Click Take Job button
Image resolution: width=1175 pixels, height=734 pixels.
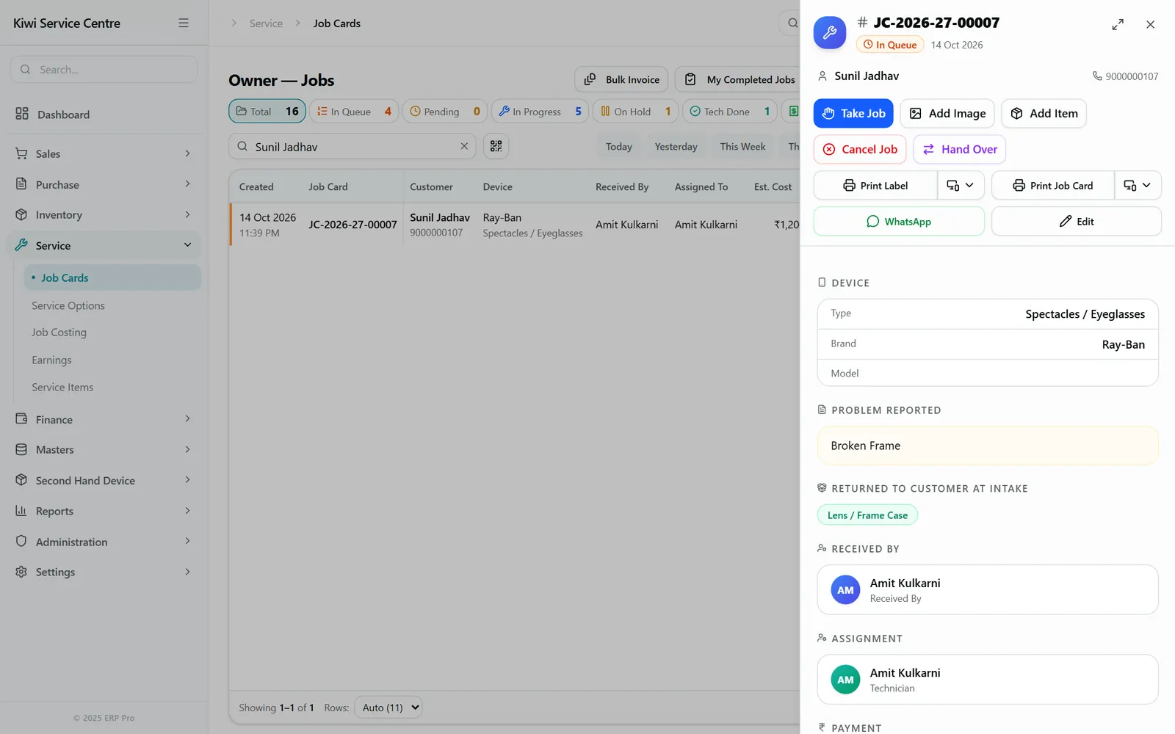[x=853, y=113]
